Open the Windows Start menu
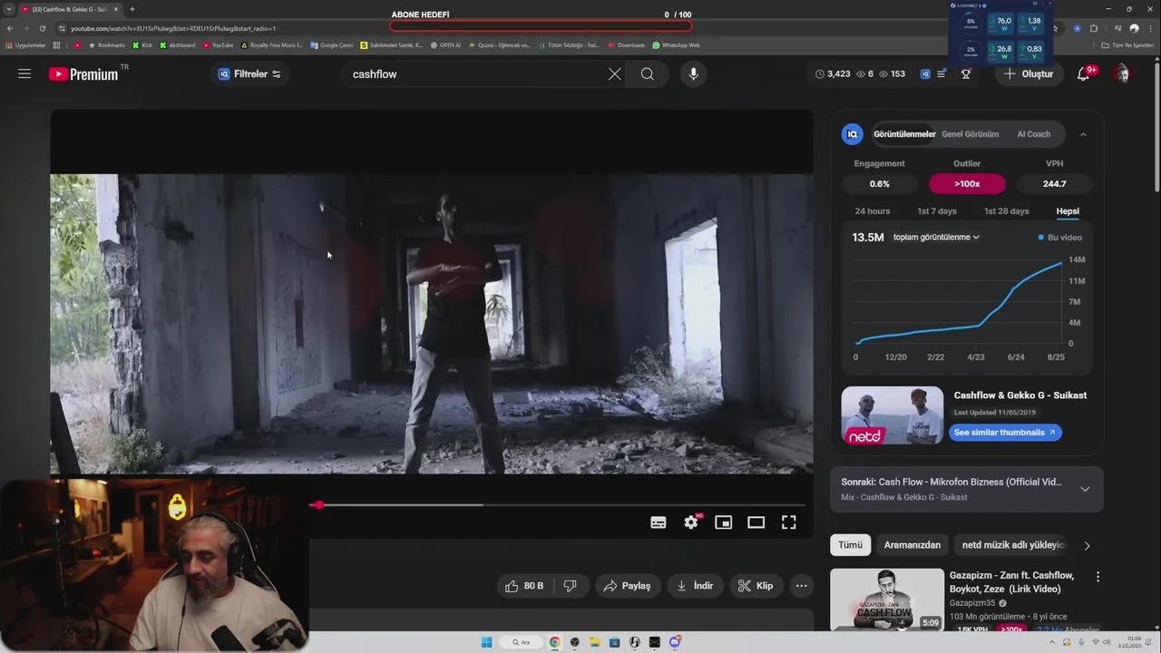The image size is (1161, 653). coord(486,642)
